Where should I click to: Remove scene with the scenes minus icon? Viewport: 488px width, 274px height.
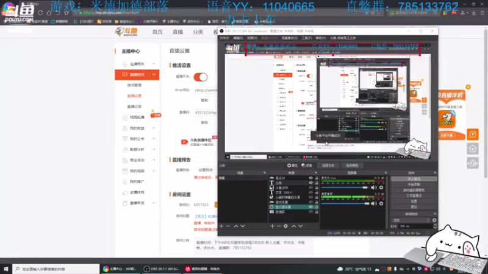pyautogui.click(x=228, y=226)
